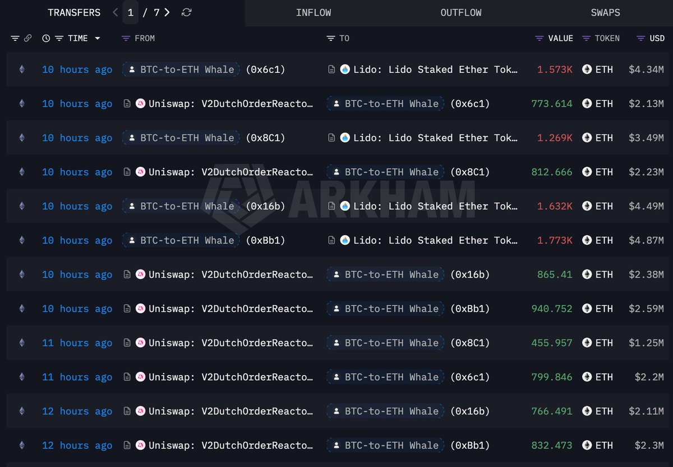
Task: Open BTC-to-ETH Whale sender in 1.269K row
Action: coord(181,138)
